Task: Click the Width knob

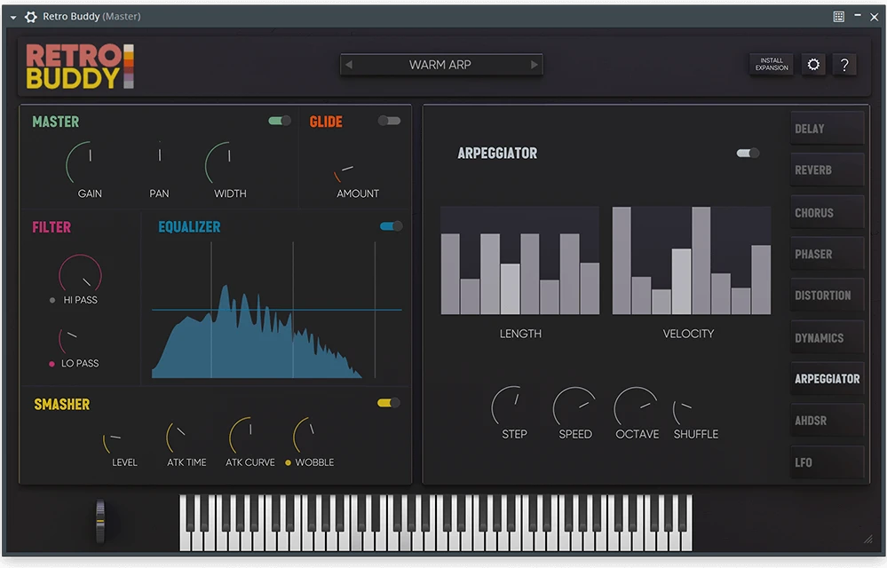Action: [x=228, y=162]
